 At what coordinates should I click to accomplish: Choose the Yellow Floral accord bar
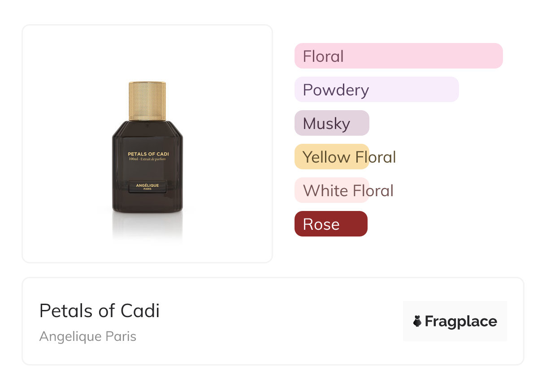(331, 157)
